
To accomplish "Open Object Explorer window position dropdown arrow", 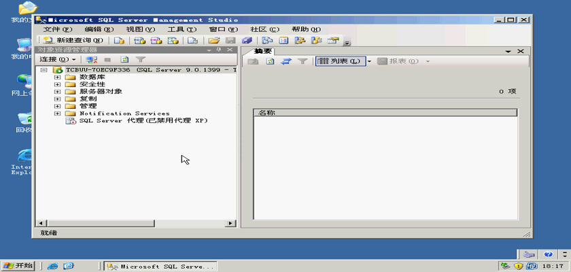I will click(209, 50).
